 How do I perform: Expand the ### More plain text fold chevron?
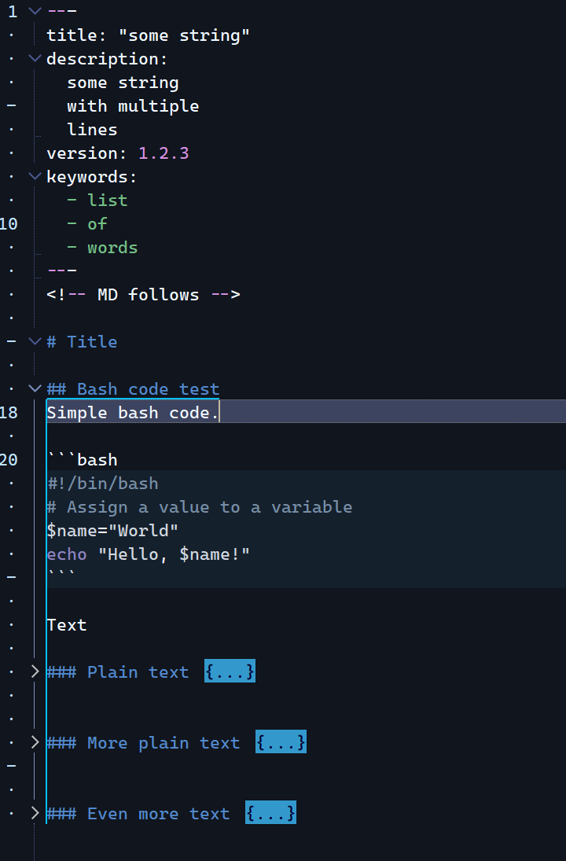35,742
